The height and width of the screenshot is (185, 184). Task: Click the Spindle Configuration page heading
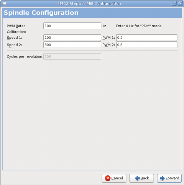(41, 13)
